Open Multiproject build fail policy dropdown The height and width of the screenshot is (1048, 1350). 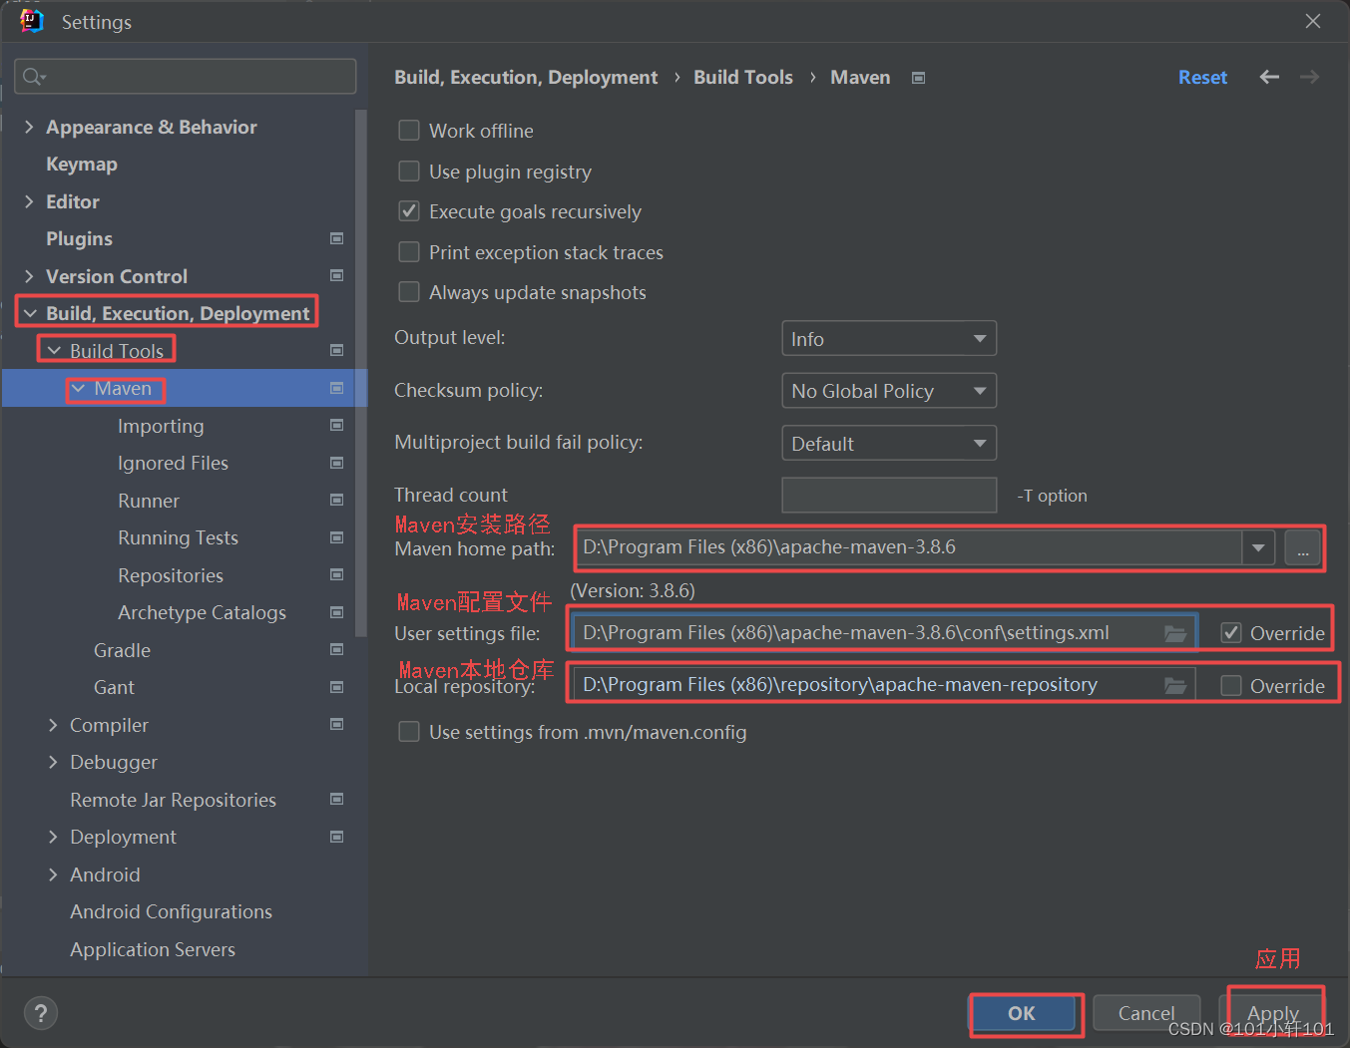tap(889, 443)
